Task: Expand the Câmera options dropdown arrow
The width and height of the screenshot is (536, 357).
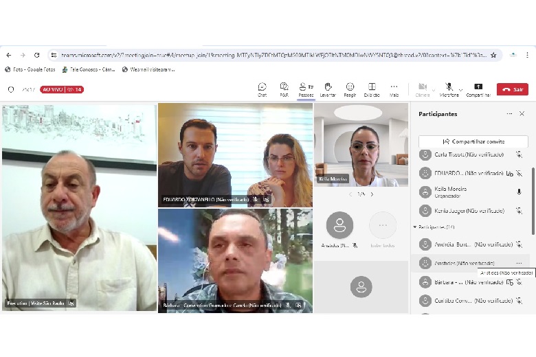Action: click(434, 89)
